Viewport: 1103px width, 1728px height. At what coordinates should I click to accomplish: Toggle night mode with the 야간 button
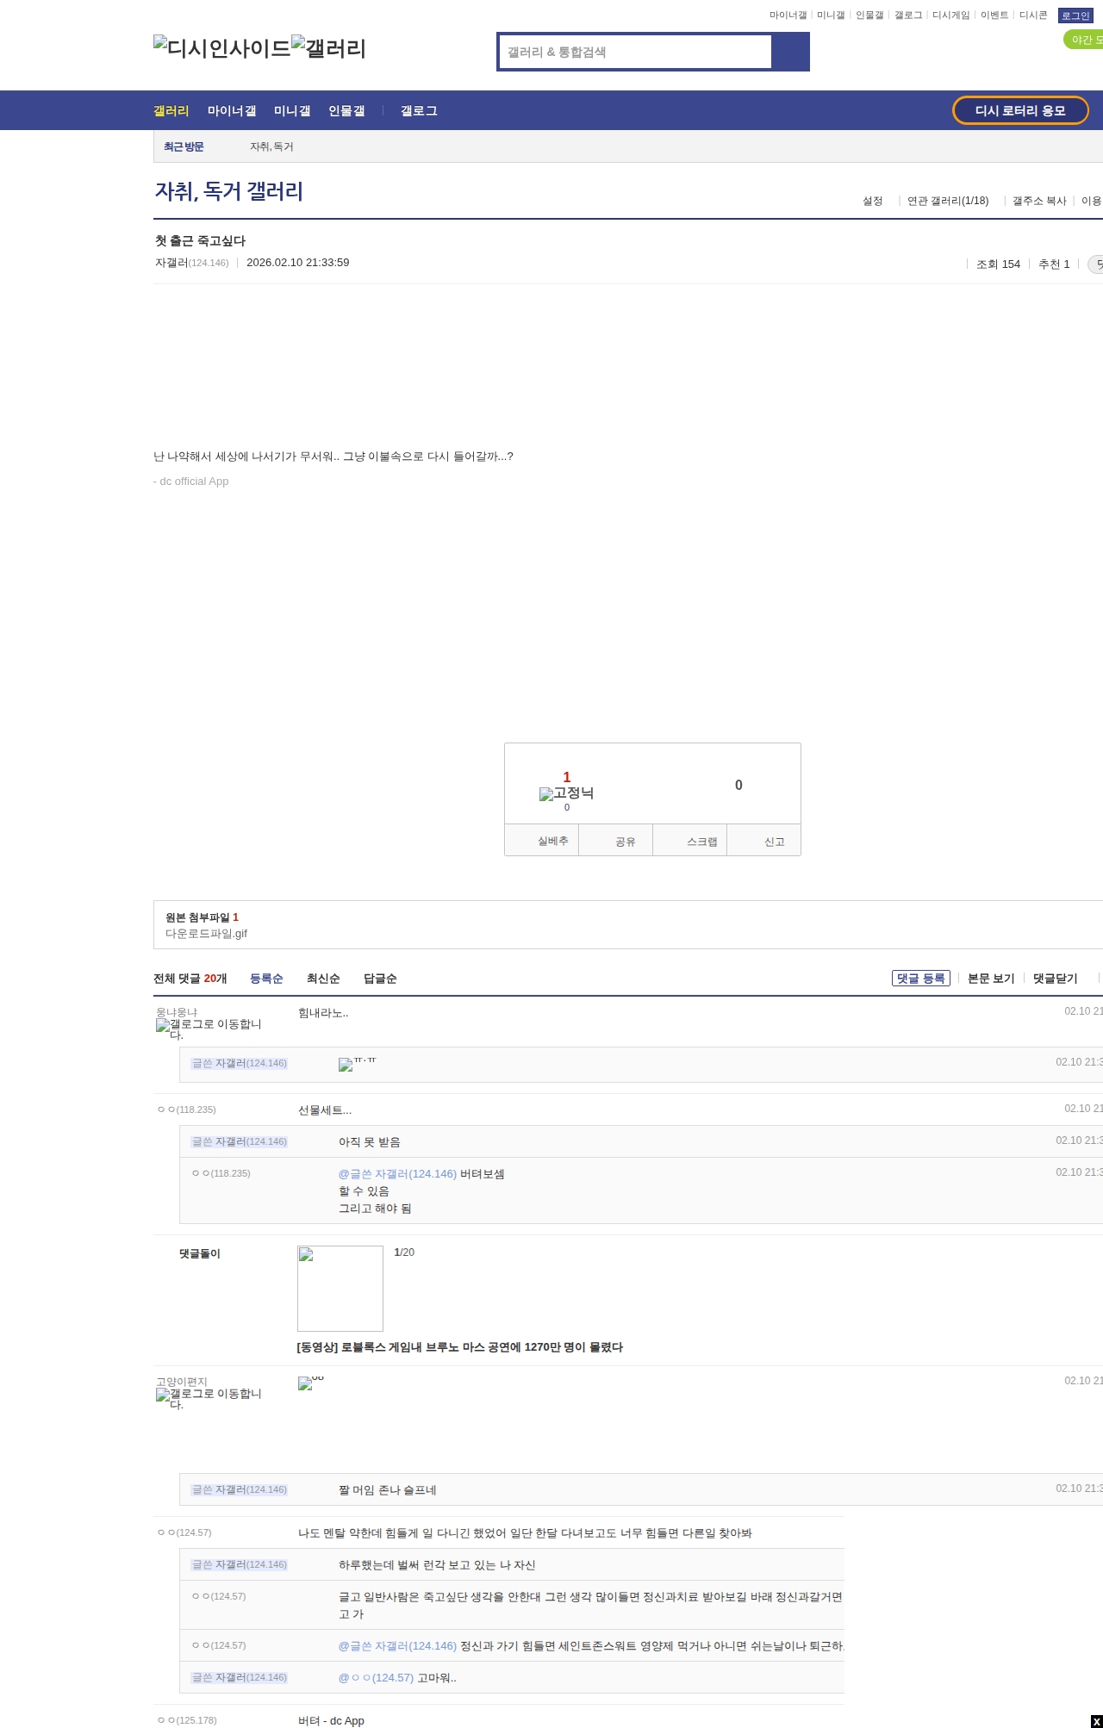[x=1083, y=40]
